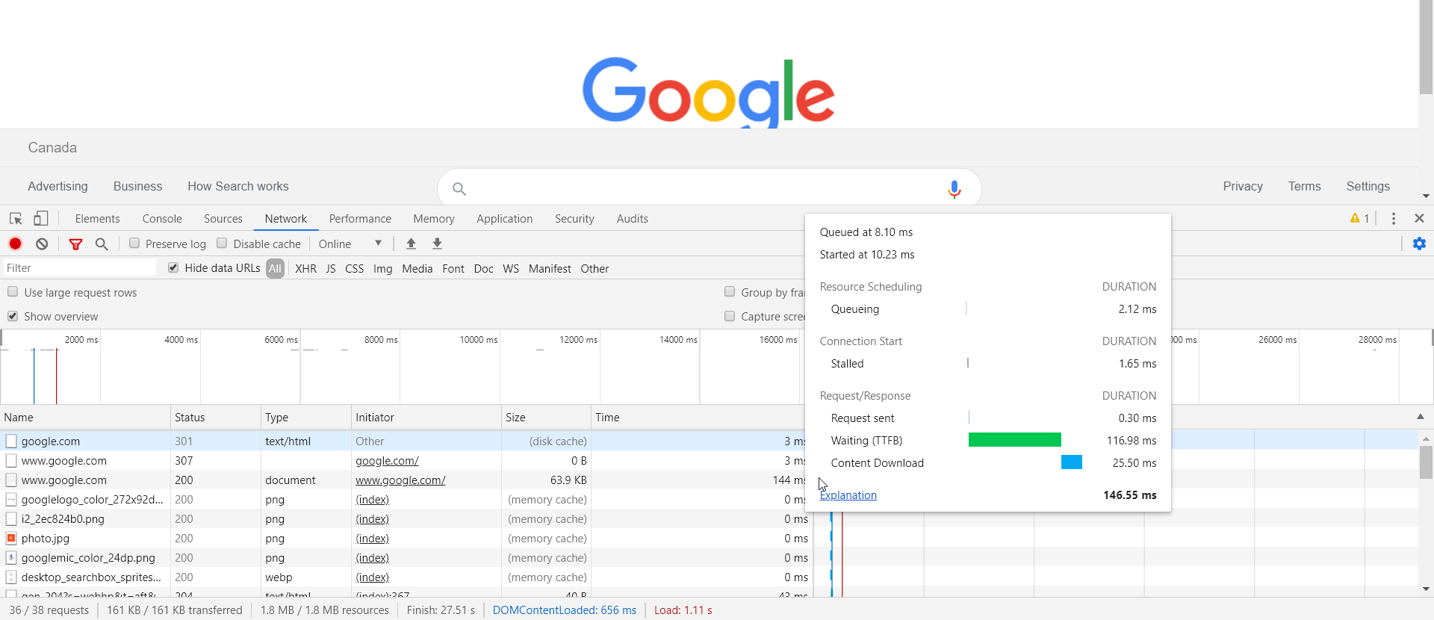Click the microphone voice search icon
The width and height of the screenshot is (1434, 620).
(x=954, y=189)
